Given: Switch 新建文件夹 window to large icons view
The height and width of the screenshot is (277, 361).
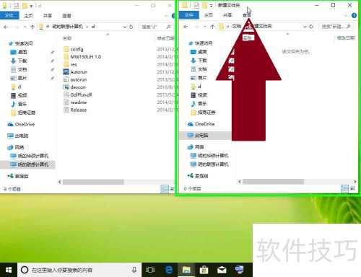Looking at the screenshot, I should pyautogui.click(x=352, y=189).
